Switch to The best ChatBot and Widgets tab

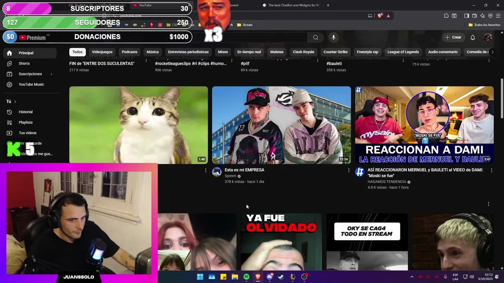click(291, 5)
